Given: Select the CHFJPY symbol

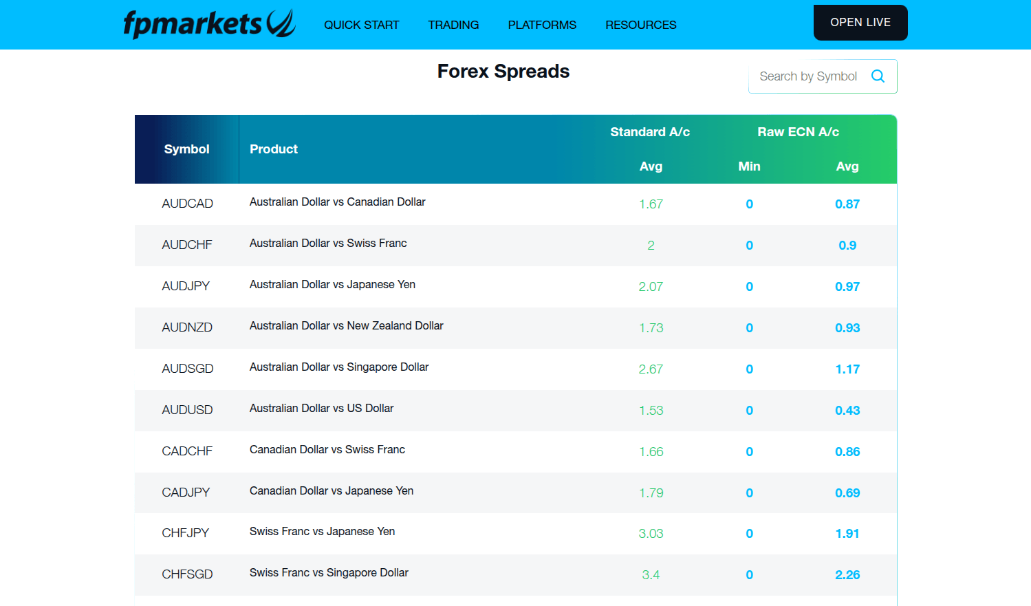Looking at the screenshot, I should click(185, 533).
